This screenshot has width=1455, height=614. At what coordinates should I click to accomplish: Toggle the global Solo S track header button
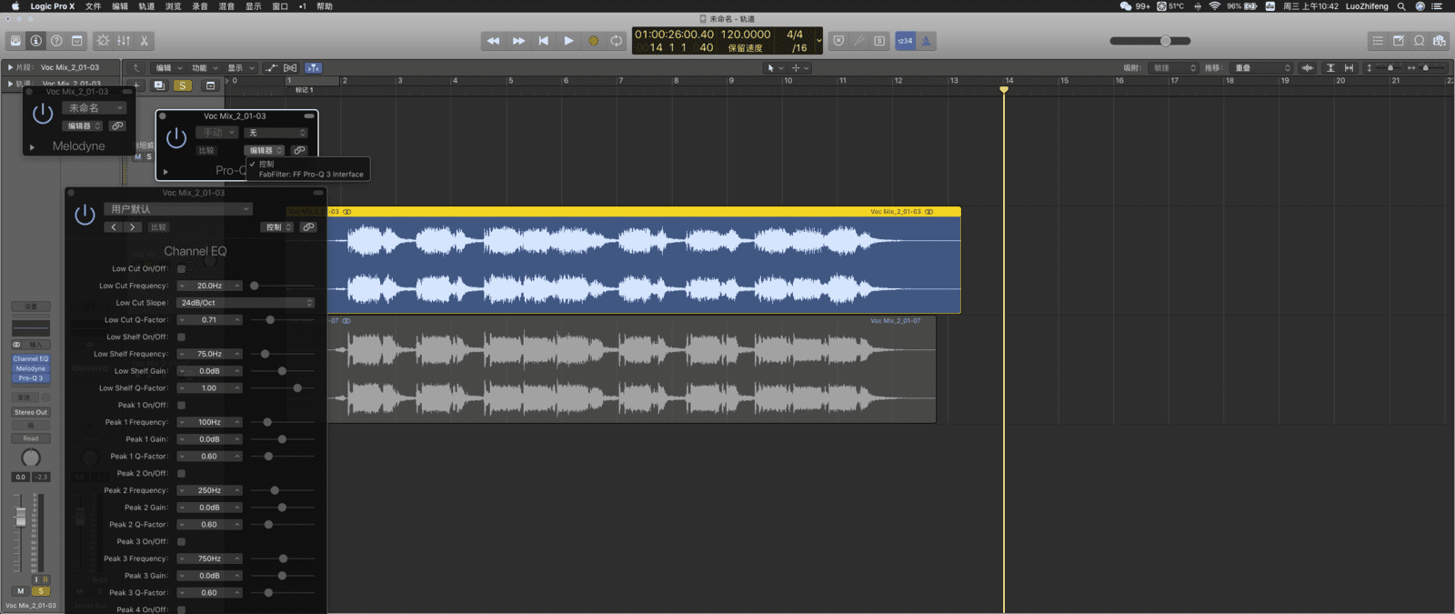183,86
